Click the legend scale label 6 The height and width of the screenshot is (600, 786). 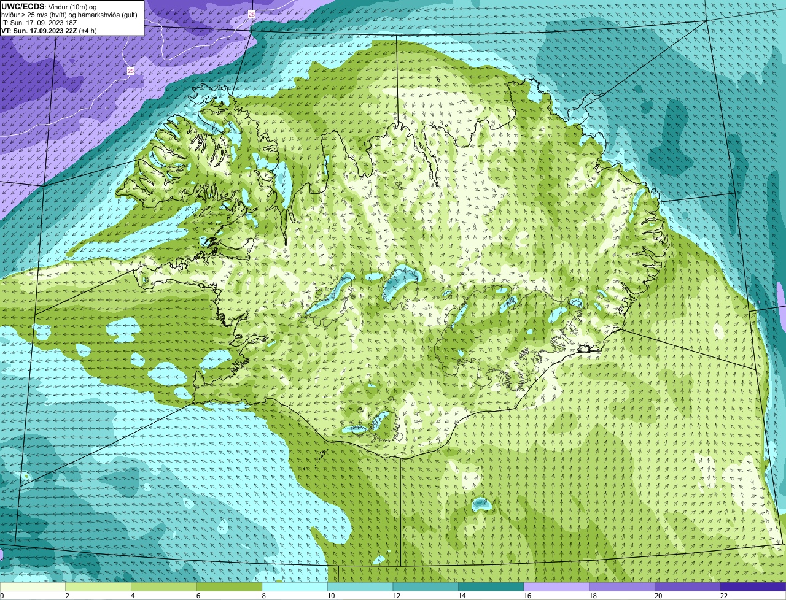point(198,596)
